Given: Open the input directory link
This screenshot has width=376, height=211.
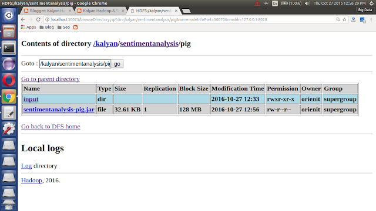Looking at the screenshot, I should (31, 99).
